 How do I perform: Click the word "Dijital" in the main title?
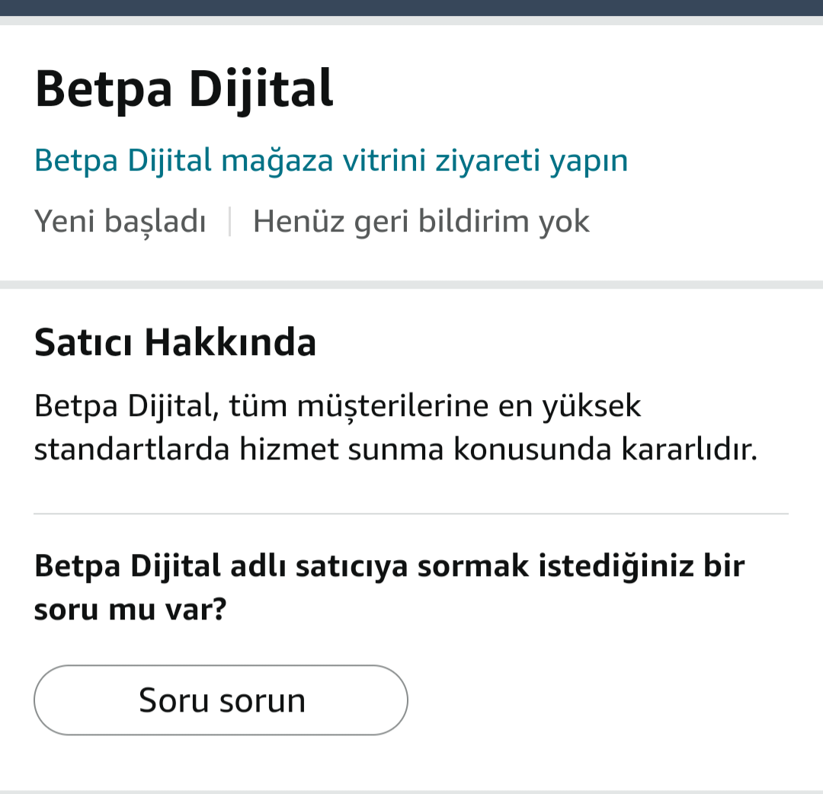261,89
